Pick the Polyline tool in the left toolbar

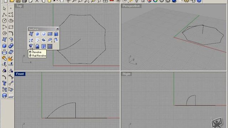click(4, 15)
